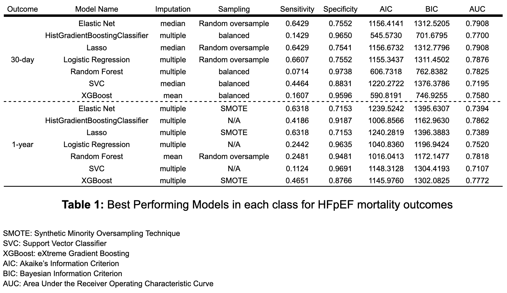Click the AUC value 0.7862
Screen dimensions: 507x293
477,121
